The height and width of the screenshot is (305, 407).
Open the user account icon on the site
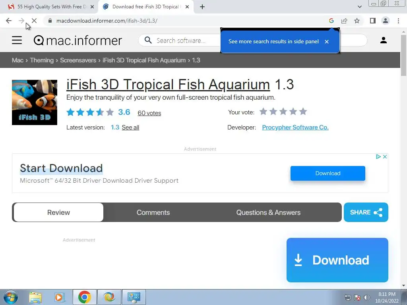point(384,40)
